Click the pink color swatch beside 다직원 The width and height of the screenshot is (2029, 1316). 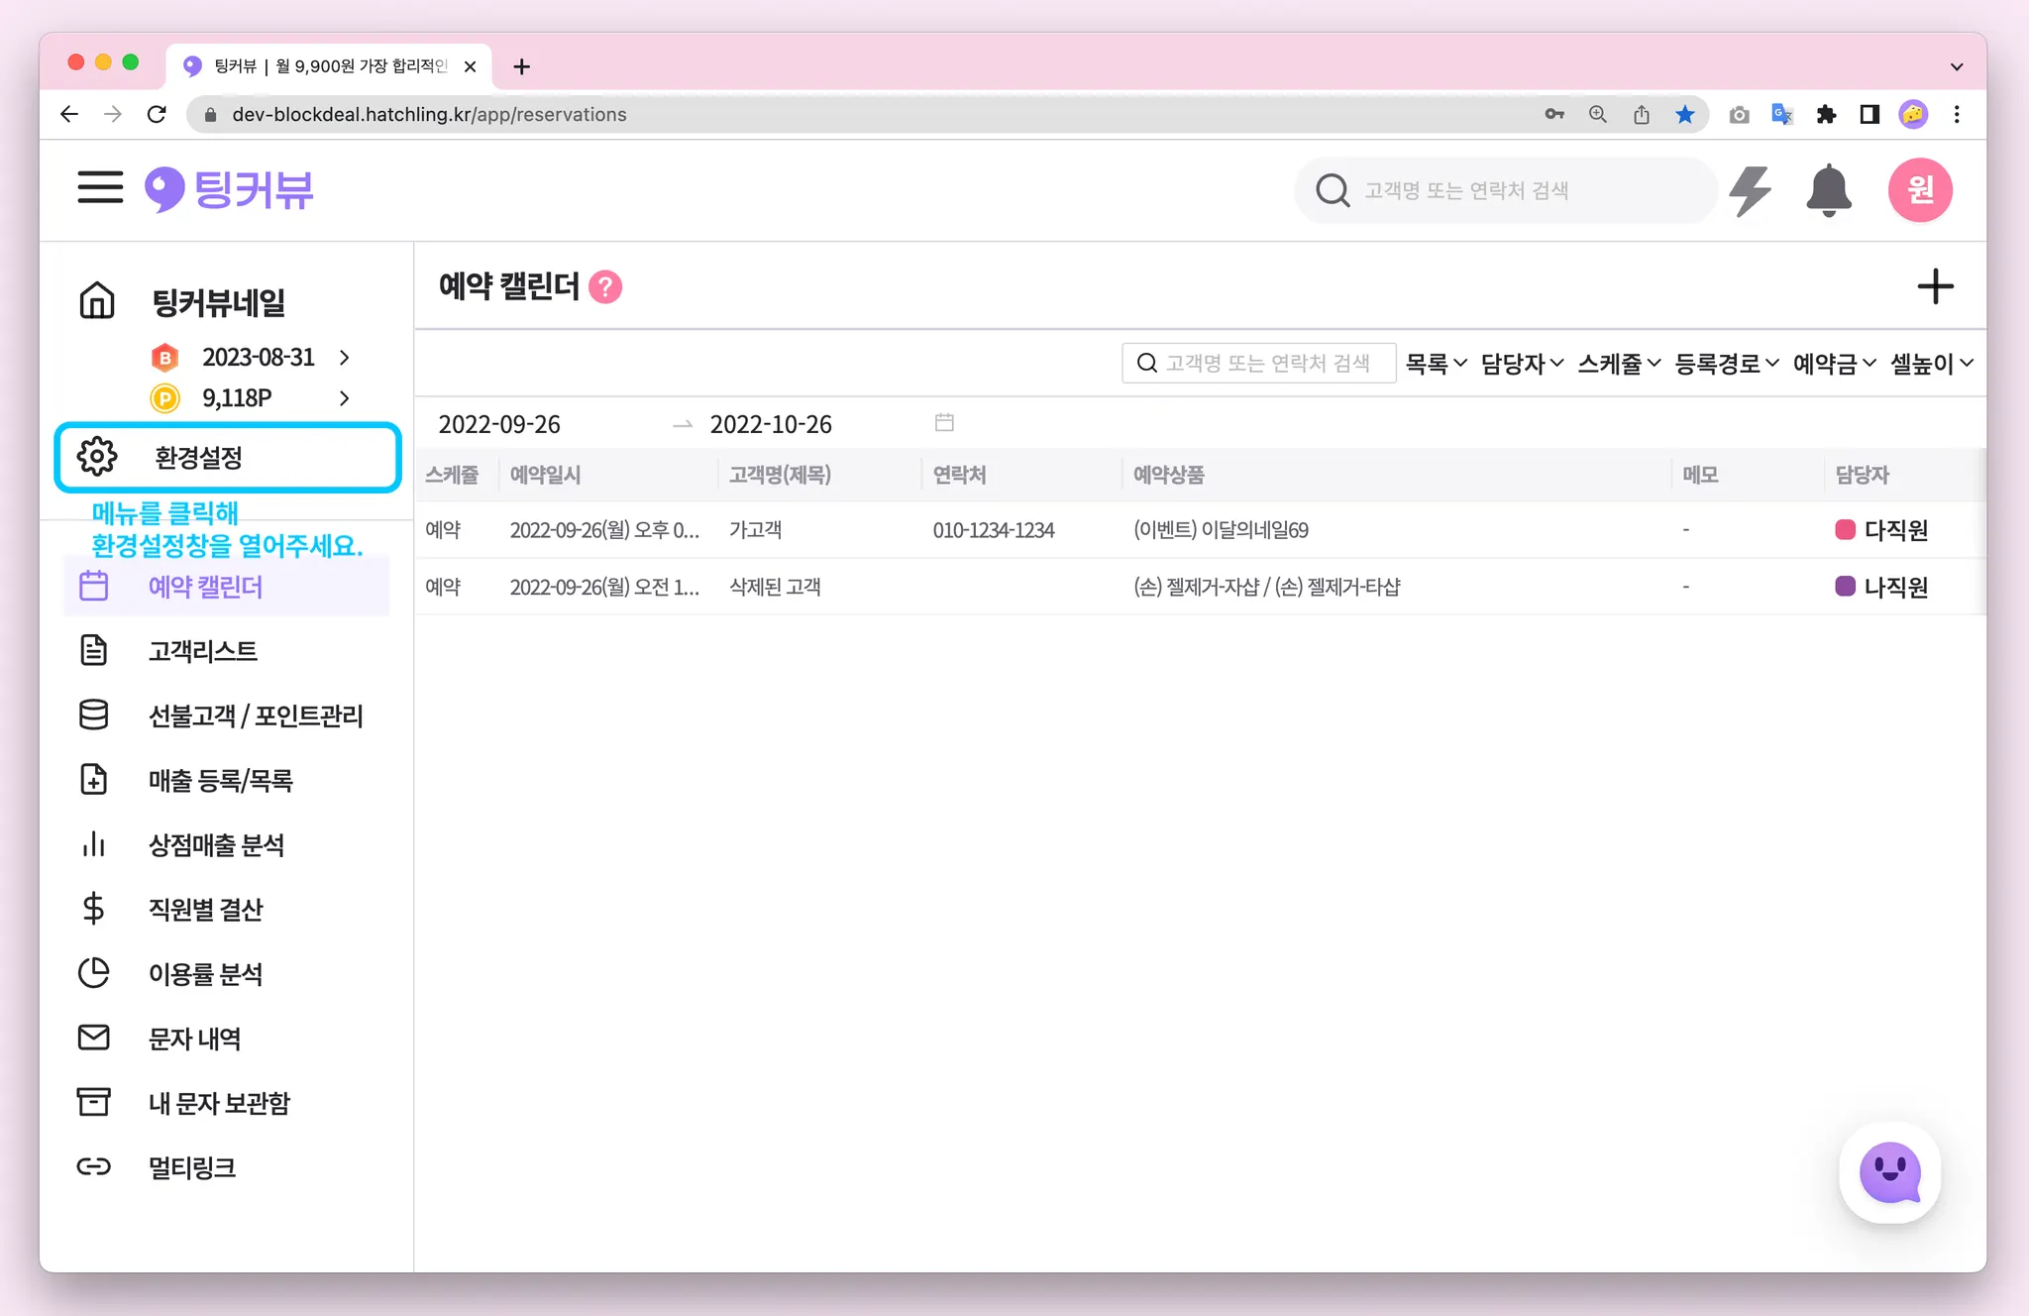[1845, 530]
